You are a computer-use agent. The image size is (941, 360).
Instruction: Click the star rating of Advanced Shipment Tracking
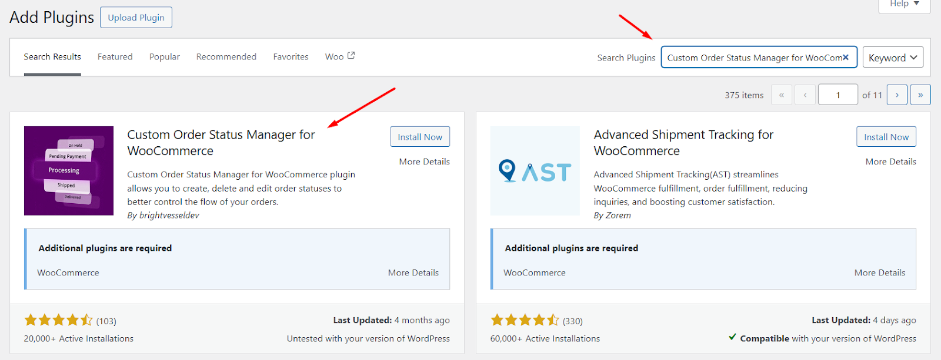(525, 320)
